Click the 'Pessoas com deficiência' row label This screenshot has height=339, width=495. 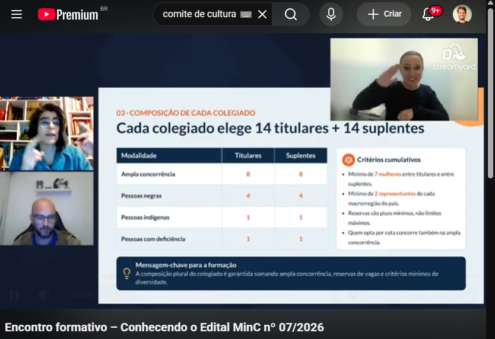click(x=153, y=239)
